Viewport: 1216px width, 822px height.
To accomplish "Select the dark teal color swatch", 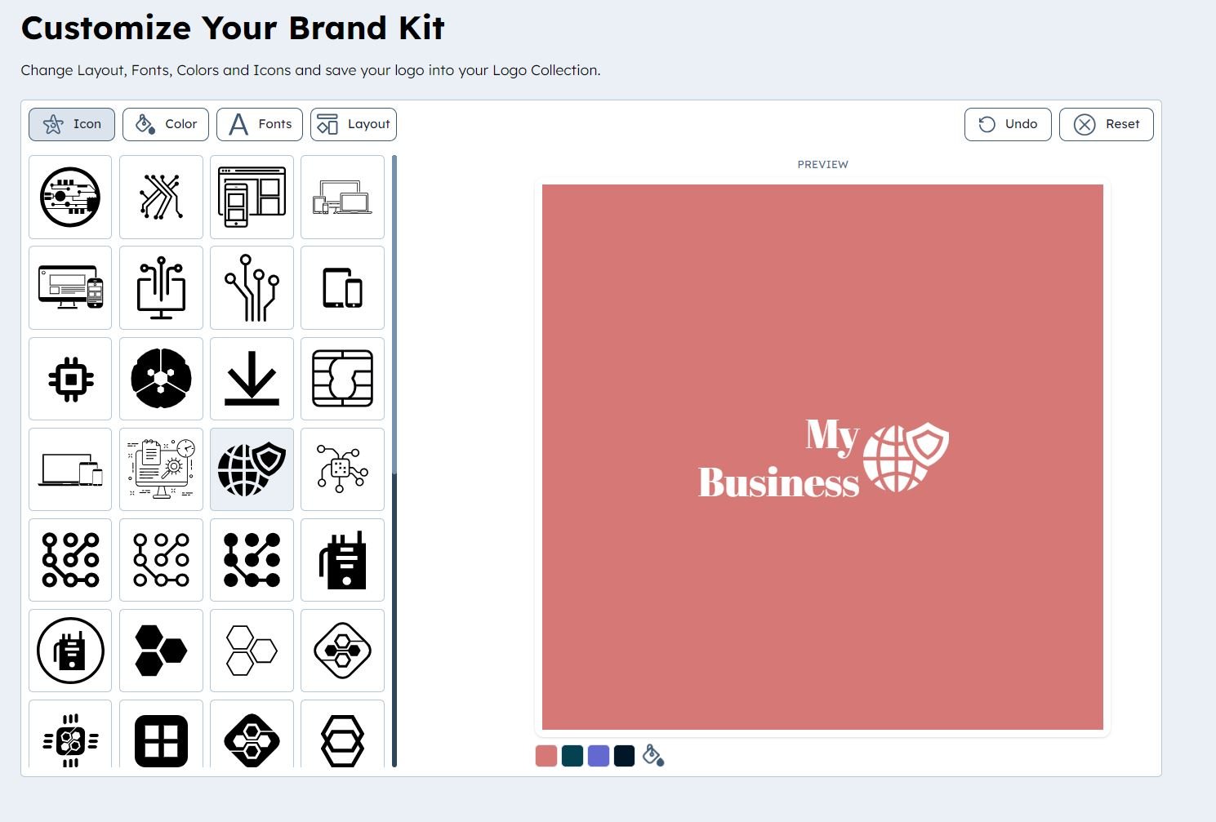I will pos(572,756).
